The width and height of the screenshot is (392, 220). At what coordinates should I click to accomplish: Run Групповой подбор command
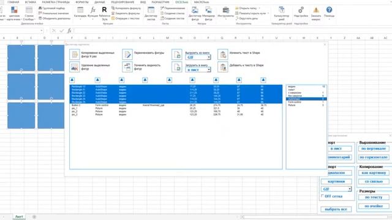click(x=51, y=8)
